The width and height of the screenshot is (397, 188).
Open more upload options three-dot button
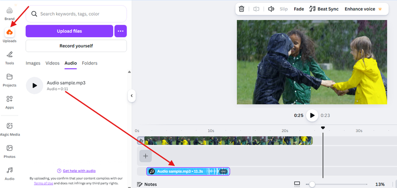point(121,31)
